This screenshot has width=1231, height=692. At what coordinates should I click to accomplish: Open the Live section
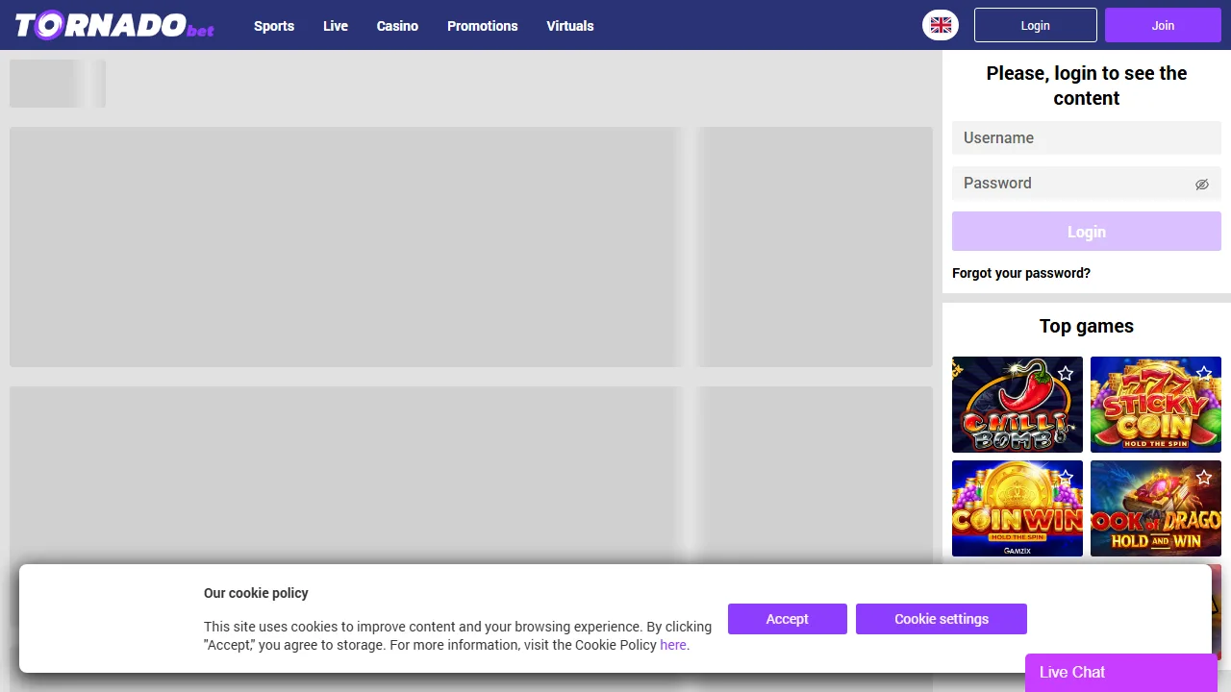coord(336,26)
